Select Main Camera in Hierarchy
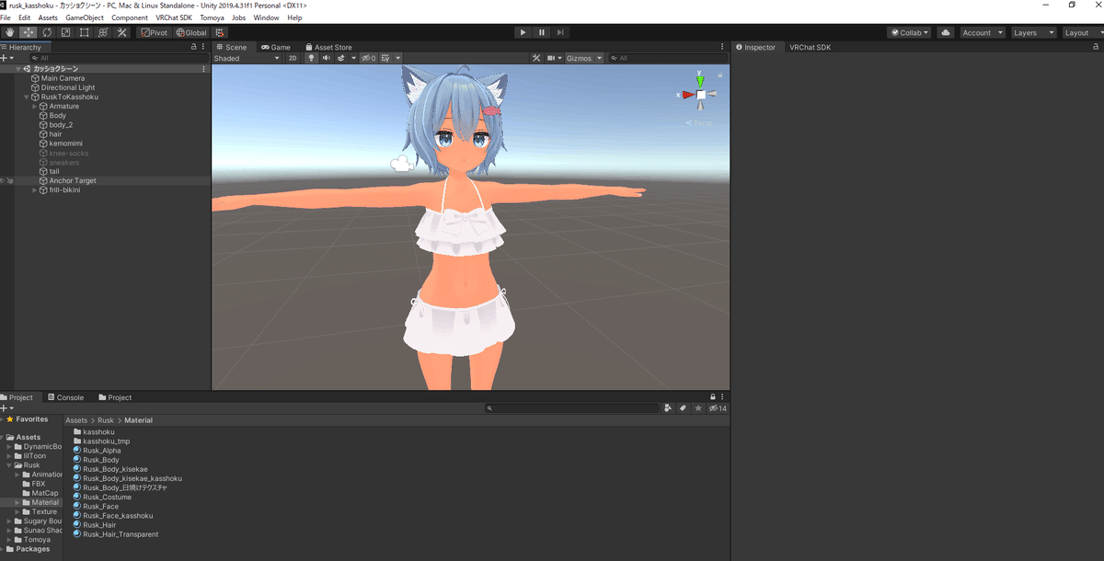1104x561 pixels. [x=63, y=78]
